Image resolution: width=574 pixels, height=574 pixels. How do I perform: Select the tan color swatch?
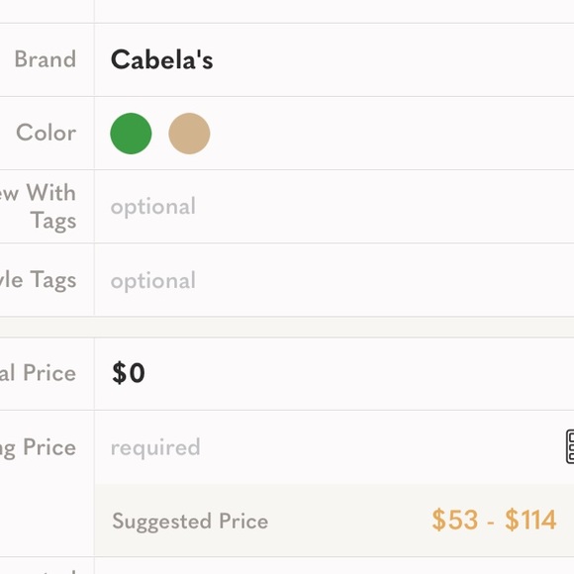(189, 134)
